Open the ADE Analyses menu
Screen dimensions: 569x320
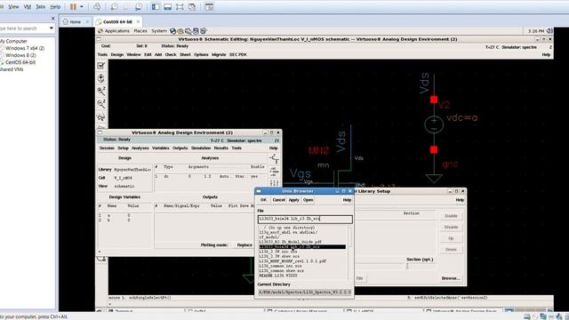click(140, 148)
